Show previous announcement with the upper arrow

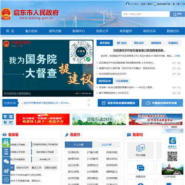point(89,100)
